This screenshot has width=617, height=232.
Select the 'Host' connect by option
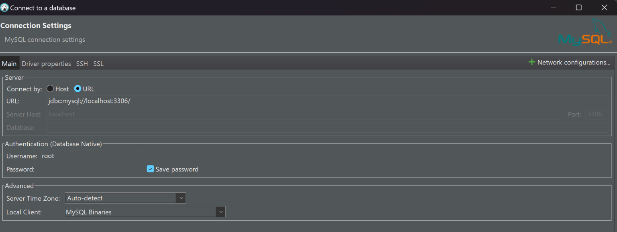50,89
